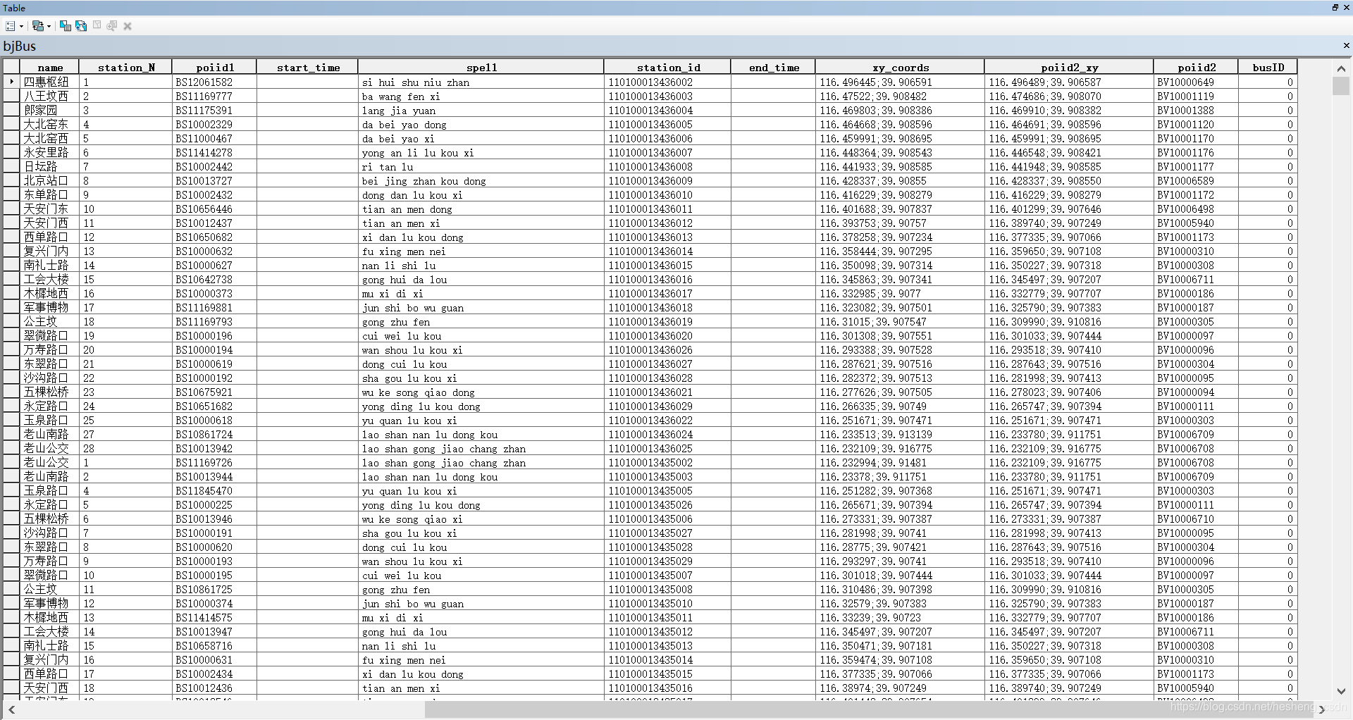Click the Delete Selected toolbar icon
Image resolution: width=1353 pixels, height=720 pixels.
click(128, 26)
